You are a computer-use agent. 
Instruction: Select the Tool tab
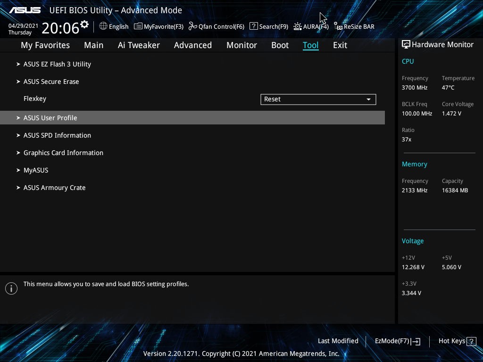(x=310, y=45)
